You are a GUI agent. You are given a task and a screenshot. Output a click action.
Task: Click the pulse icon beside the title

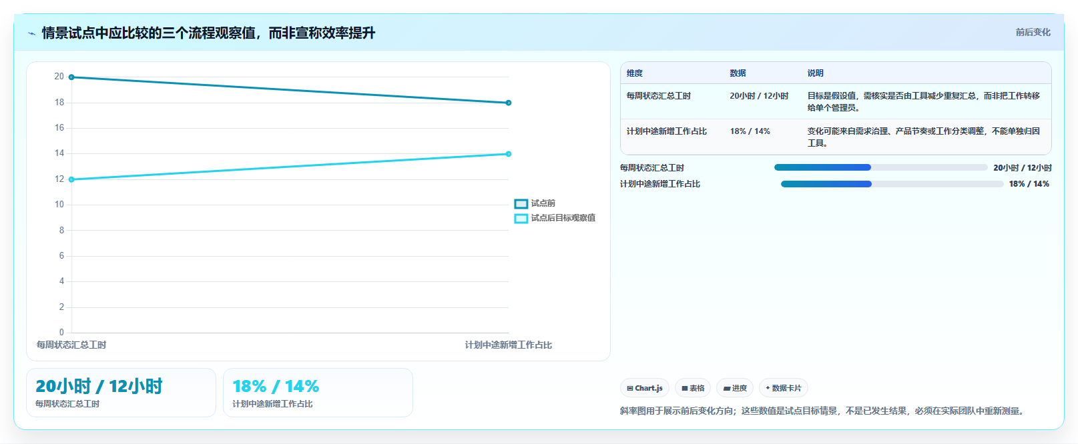(31, 33)
